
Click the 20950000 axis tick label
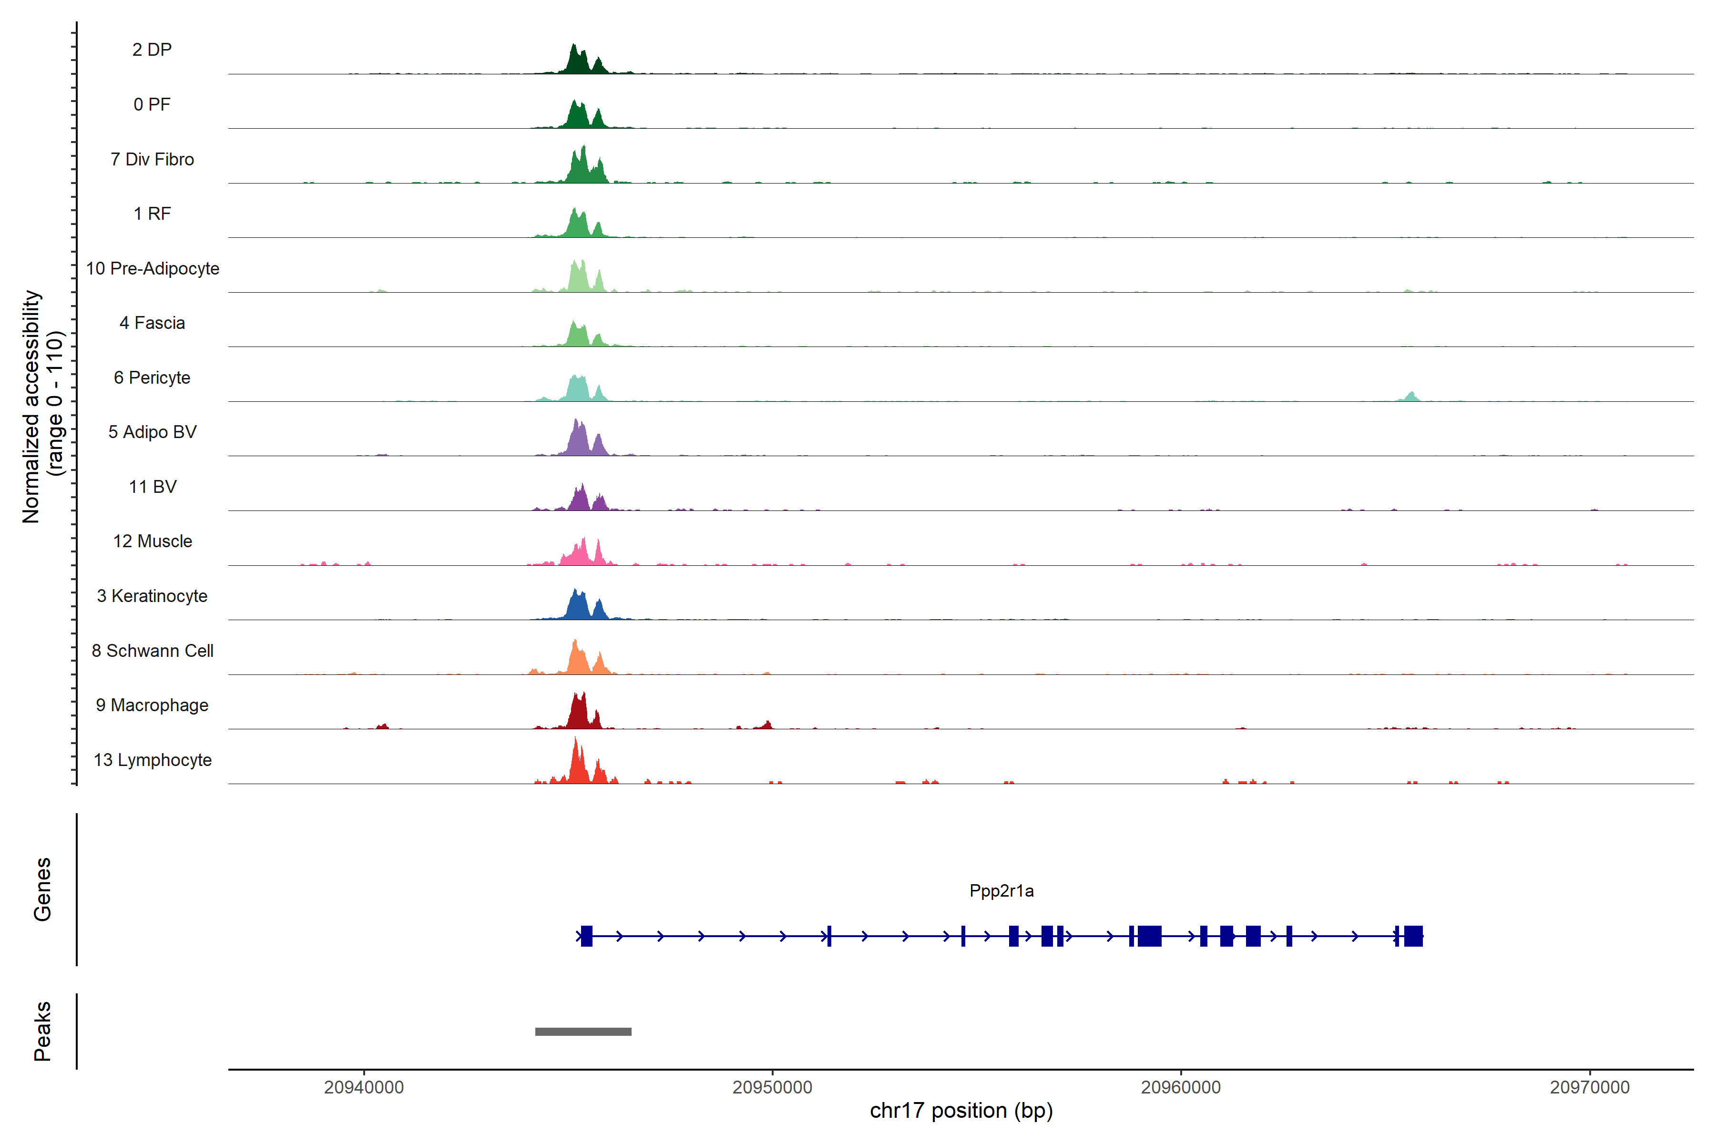[x=772, y=1087]
